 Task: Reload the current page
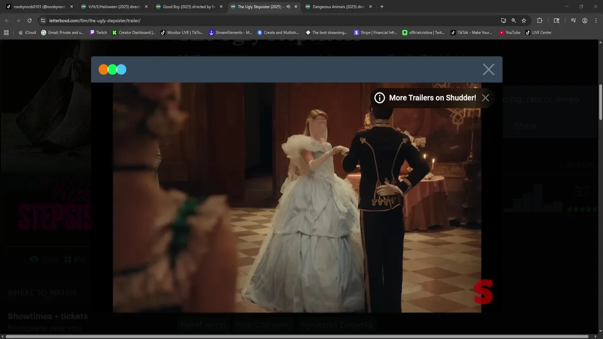point(29,21)
